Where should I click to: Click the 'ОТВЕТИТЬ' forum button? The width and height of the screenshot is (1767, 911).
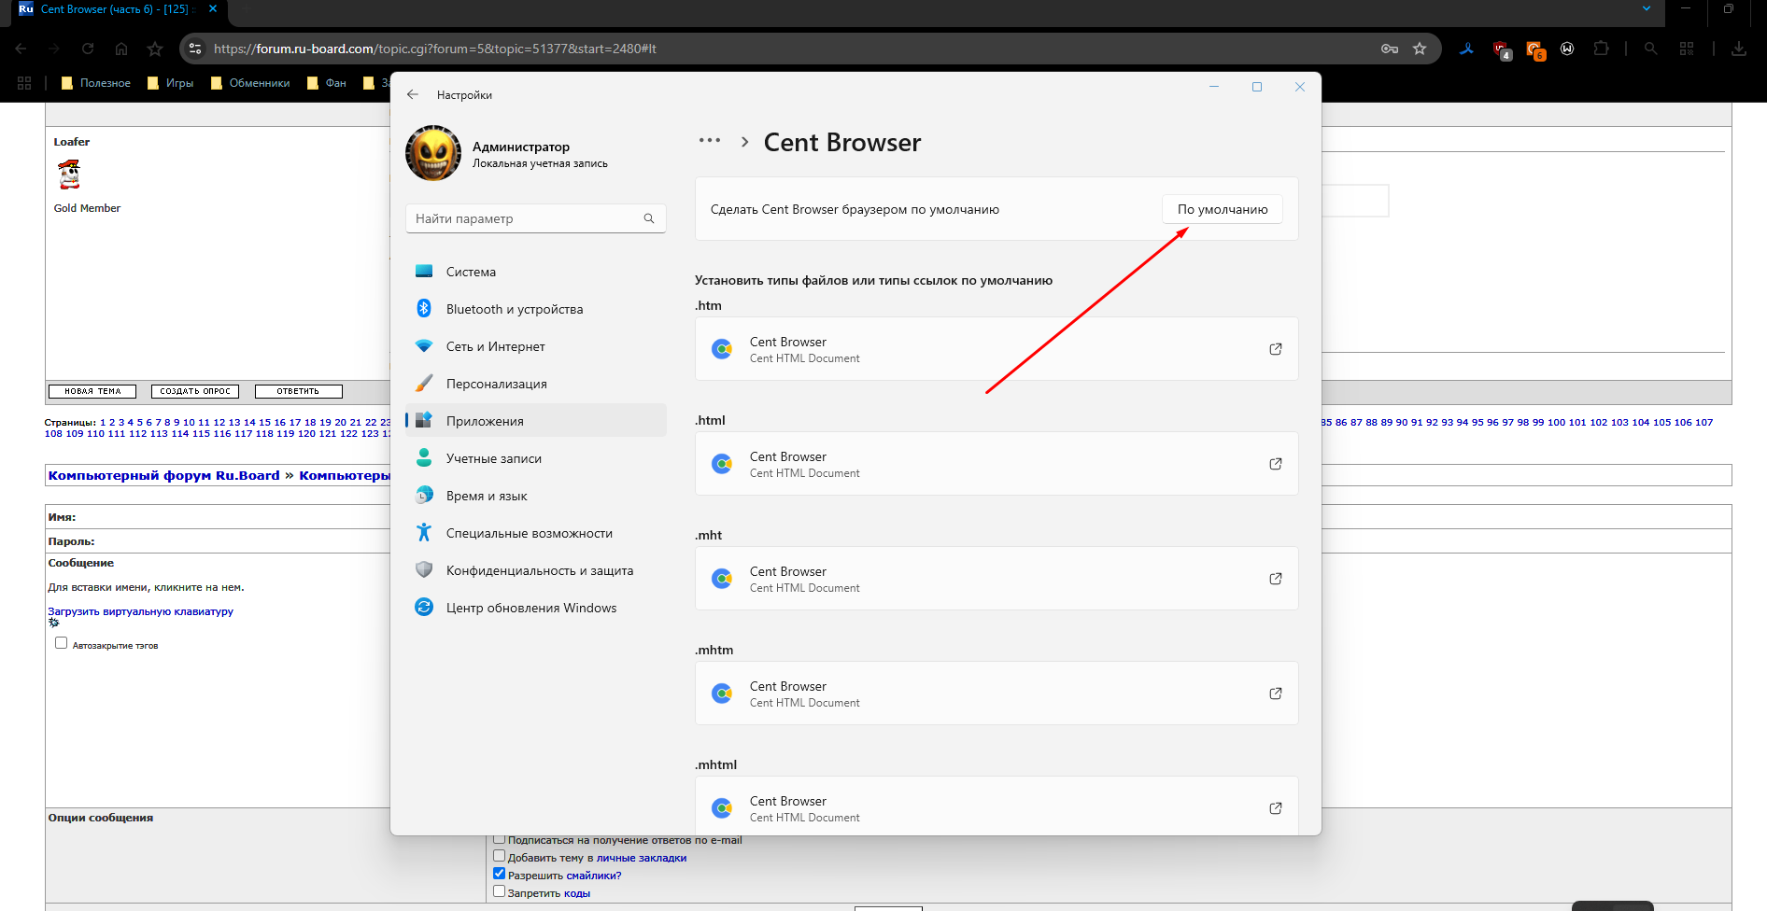[x=298, y=391]
